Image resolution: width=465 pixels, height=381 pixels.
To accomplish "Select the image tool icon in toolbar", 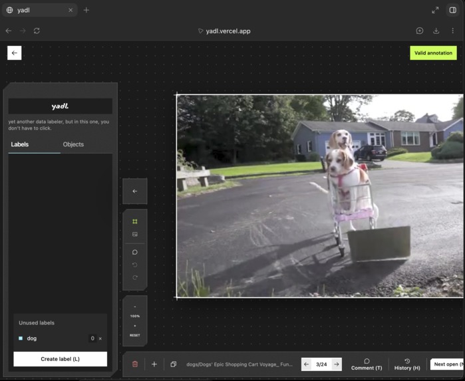I will click(135, 234).
